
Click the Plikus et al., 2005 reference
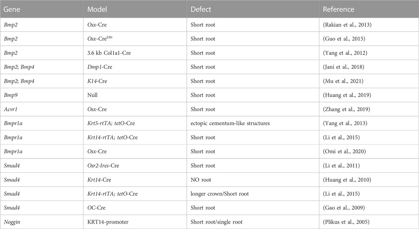(346, 222)
